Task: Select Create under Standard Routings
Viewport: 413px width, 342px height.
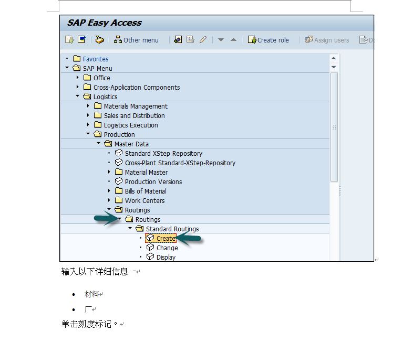Action: coord(161,239)
